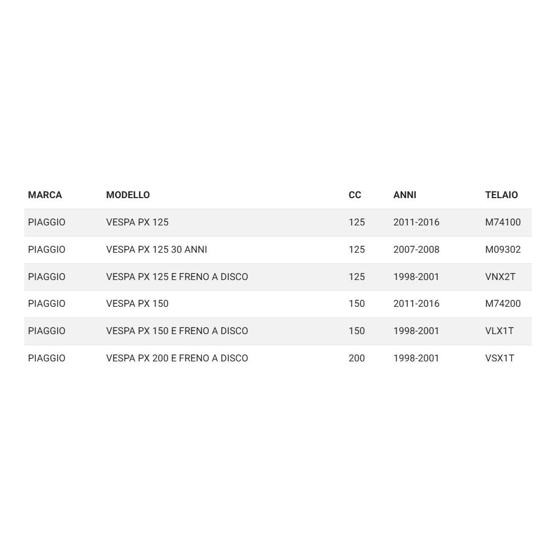Select the VESPA PX 125 model cell

[137, 222]
